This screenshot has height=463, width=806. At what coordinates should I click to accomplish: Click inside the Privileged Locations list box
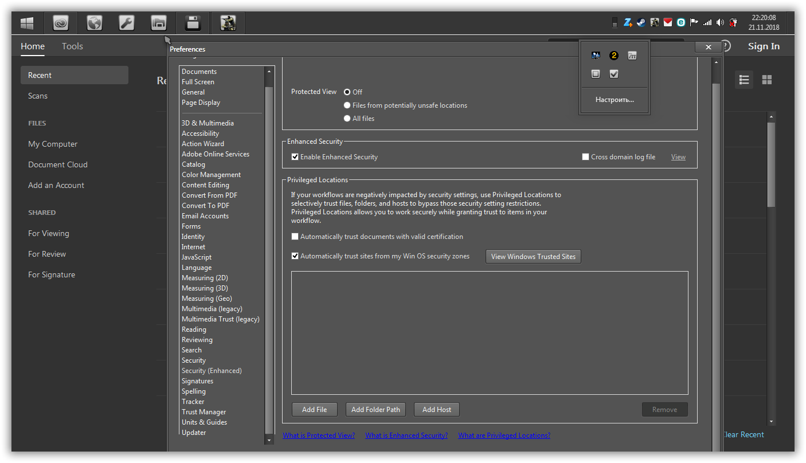pyautogui.click(x=490, y=333)
